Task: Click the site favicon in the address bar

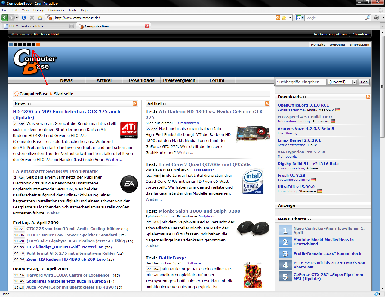Action: (50, 18)
